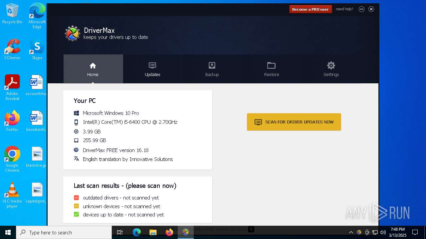The image size is (426, 239).
Task: Click the disk icon beside 255.99 GB
Action: pos(76,140)
